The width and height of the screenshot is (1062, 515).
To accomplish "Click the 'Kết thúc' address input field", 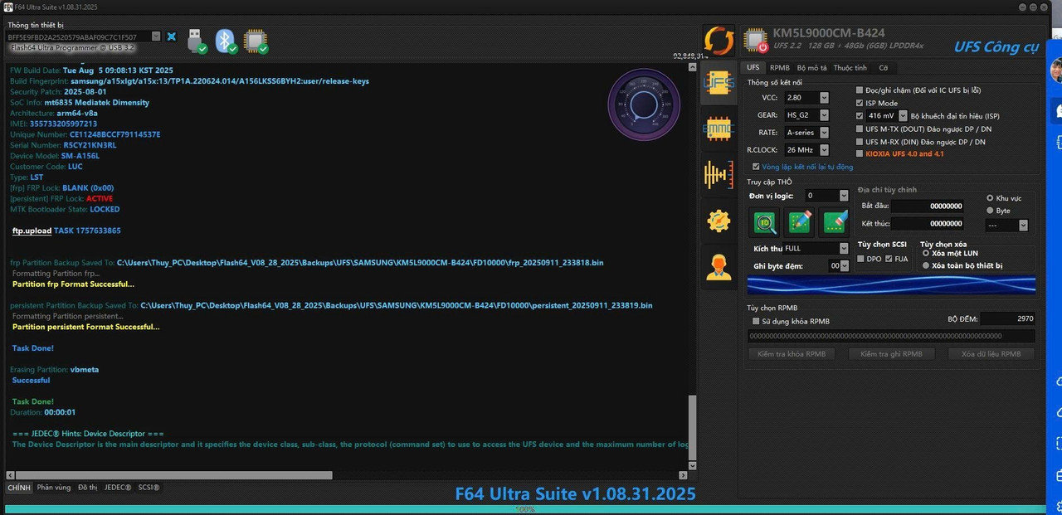I will (x=927, y=224).
